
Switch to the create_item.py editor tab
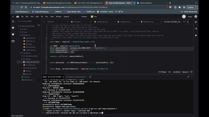click(x=125, y=22)
